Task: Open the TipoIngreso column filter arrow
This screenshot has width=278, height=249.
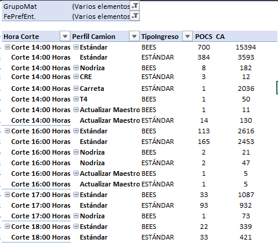Action: [188, 37]
